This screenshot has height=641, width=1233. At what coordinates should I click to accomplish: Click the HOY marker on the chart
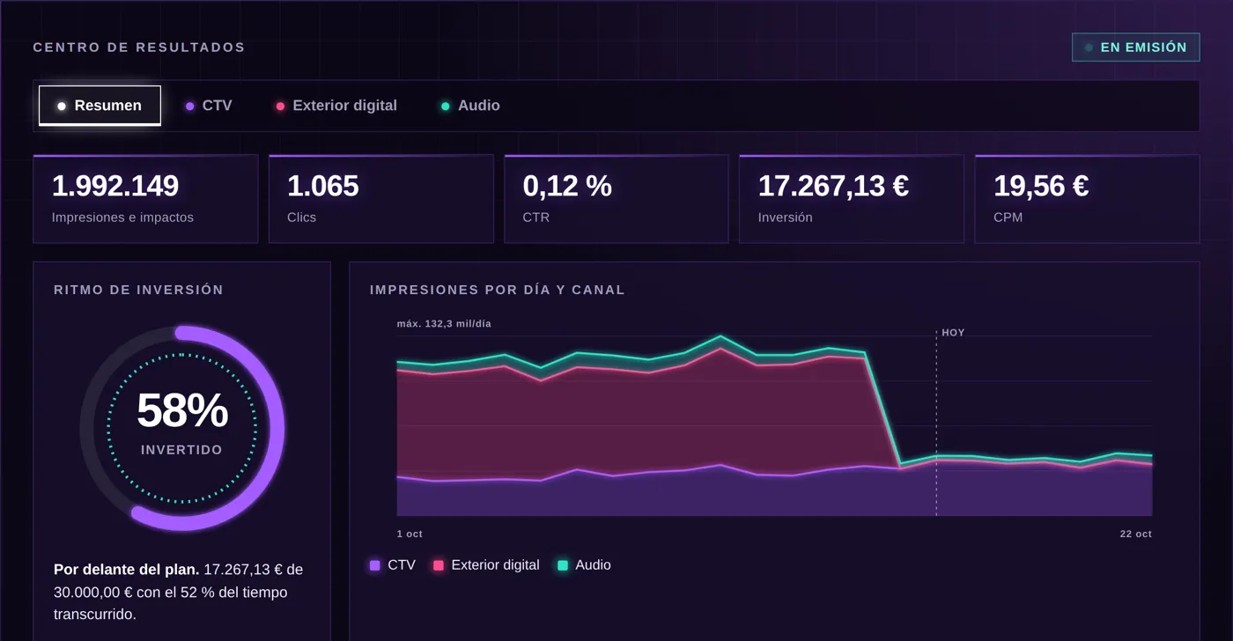[953, 333]
